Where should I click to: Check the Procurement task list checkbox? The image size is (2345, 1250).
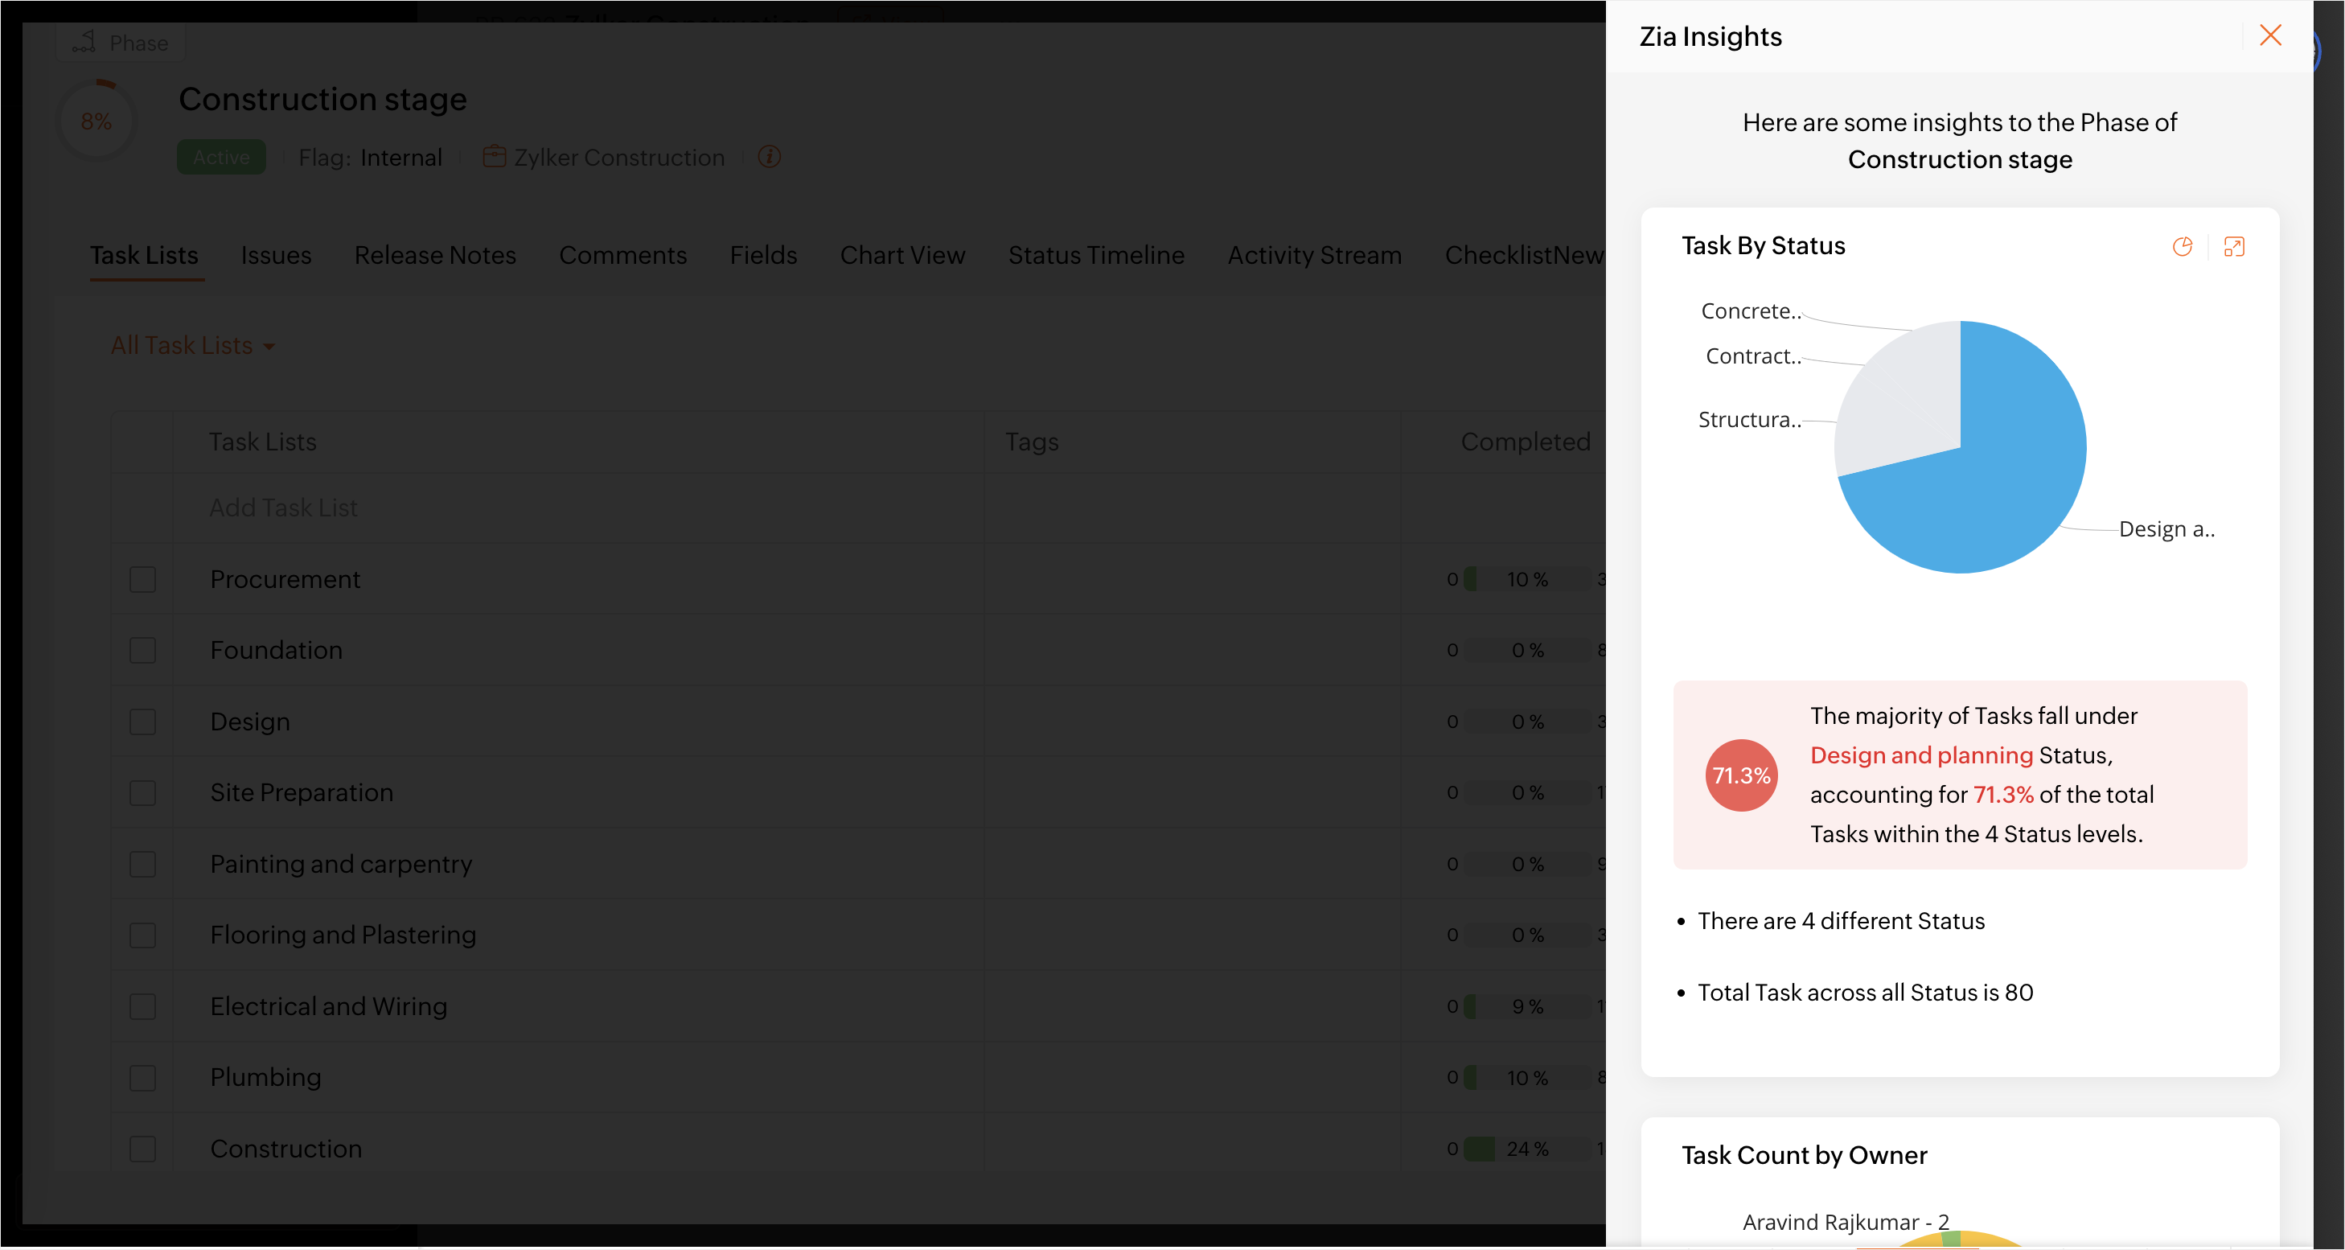point(143,579)
